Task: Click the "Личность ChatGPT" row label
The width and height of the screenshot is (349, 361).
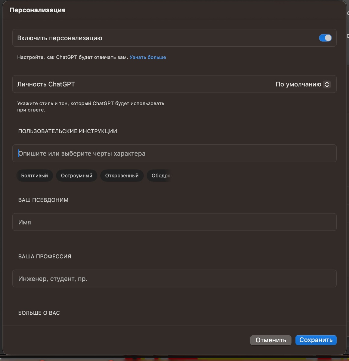Action: point(46,84)
